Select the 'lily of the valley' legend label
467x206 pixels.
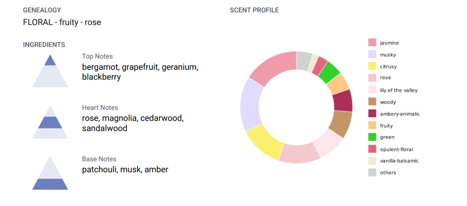pos(399,90)
